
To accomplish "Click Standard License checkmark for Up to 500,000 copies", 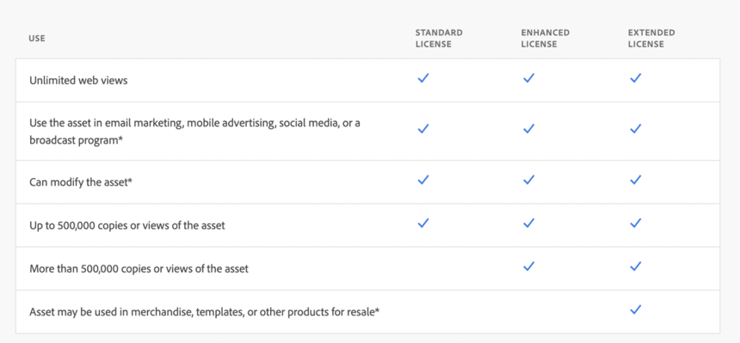I will coord(423,223).
